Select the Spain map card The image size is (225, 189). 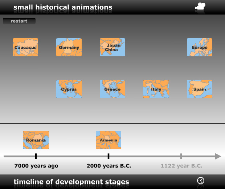[200, 89]
